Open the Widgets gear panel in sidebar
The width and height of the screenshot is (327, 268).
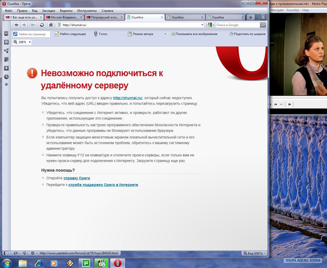point(6,42)
